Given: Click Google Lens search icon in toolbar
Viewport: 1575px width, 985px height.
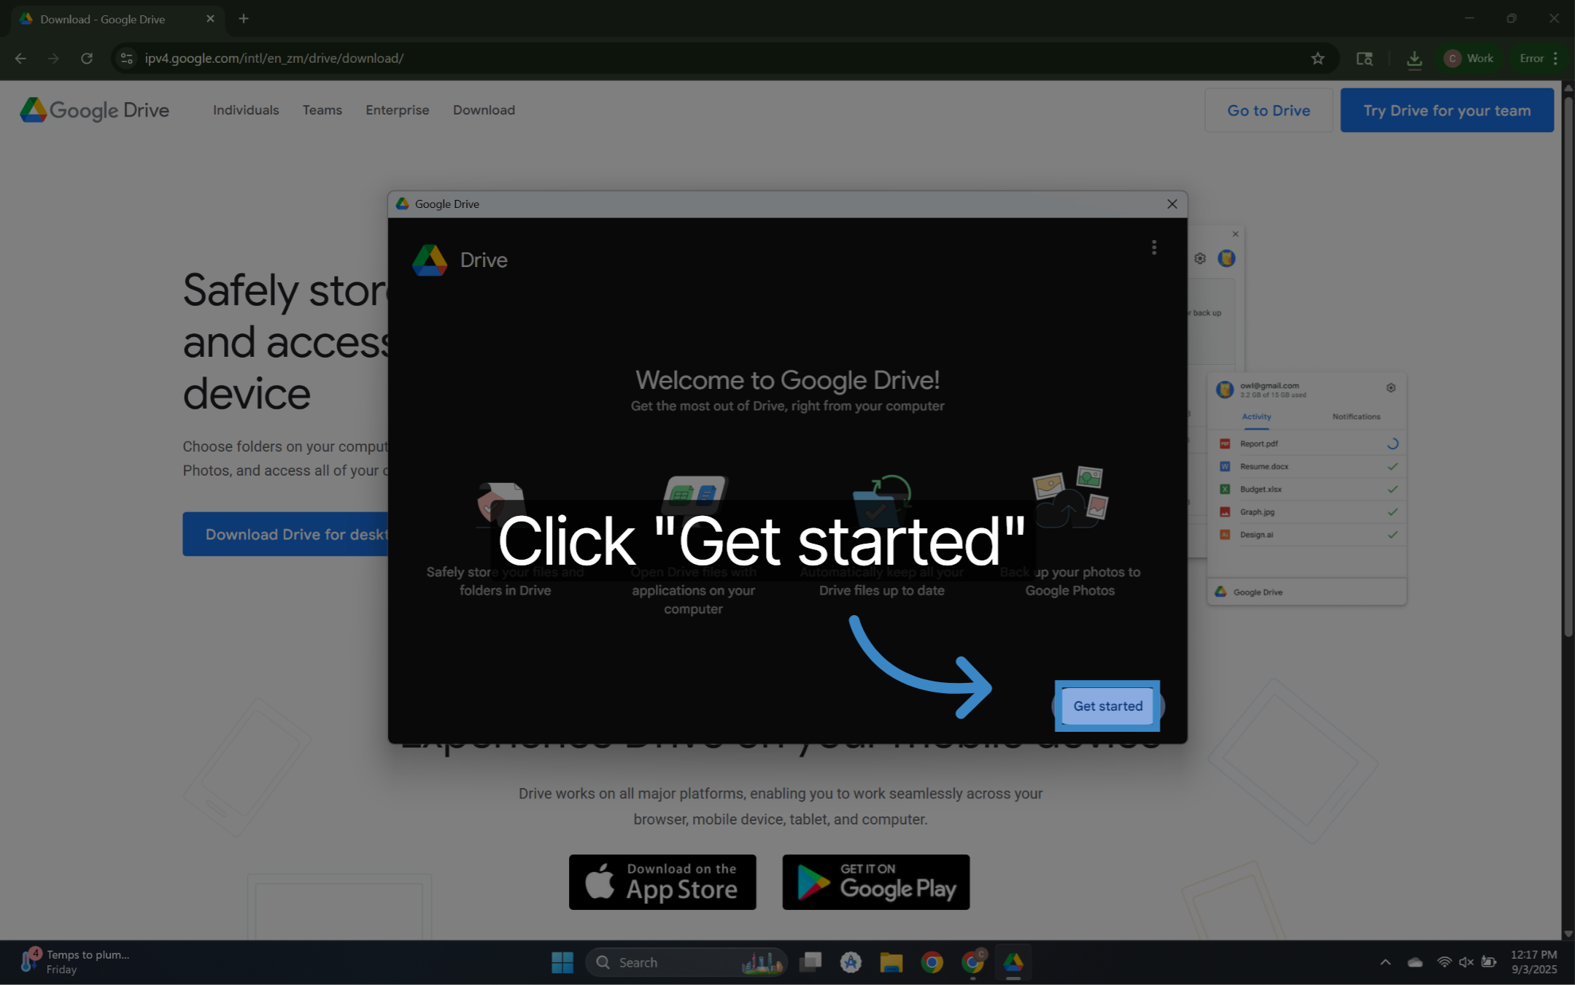Looking at the screenshot, I should 1364,58.
